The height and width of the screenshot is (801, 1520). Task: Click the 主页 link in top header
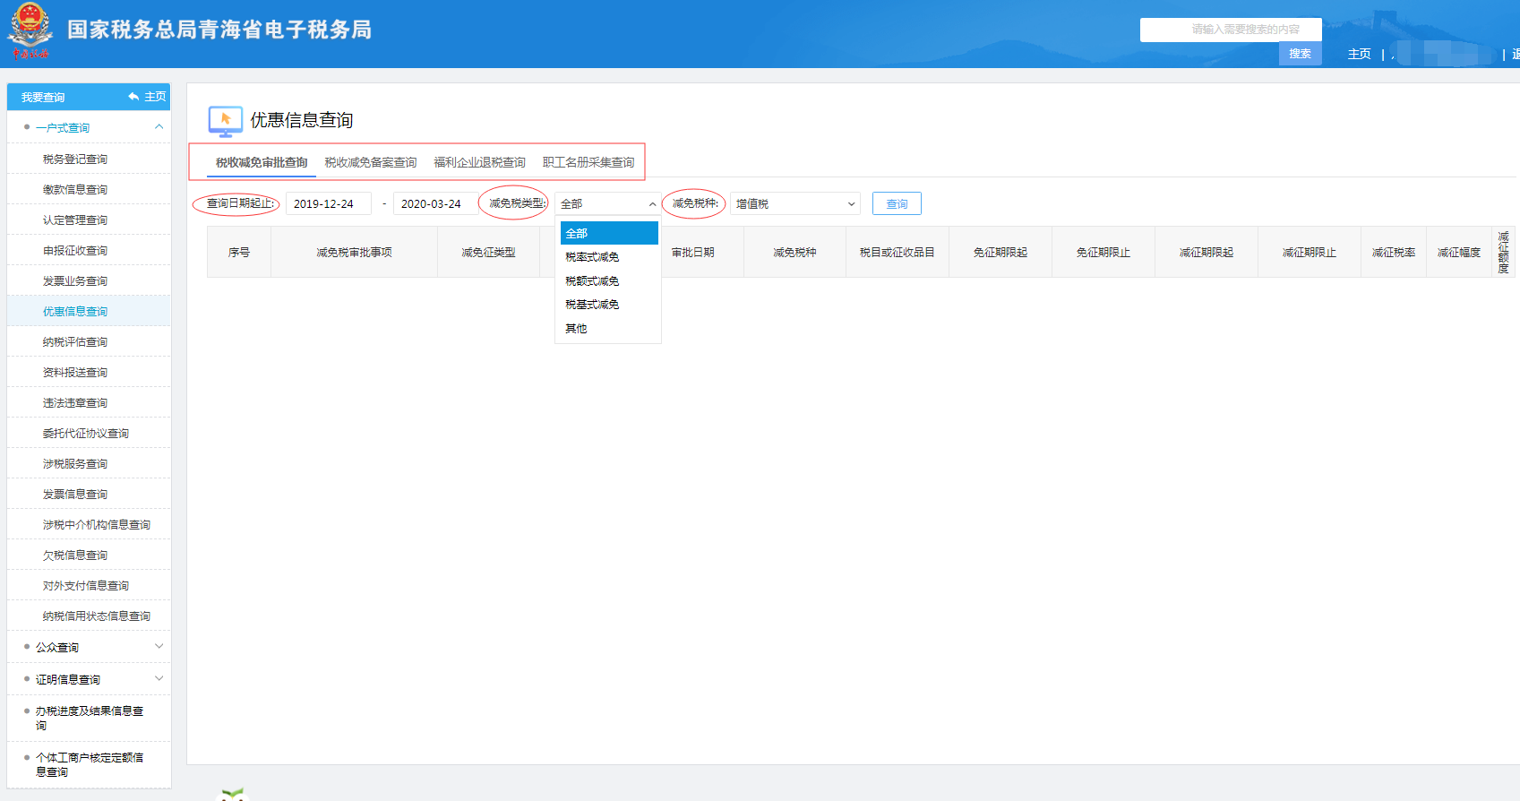[1359, 55]
